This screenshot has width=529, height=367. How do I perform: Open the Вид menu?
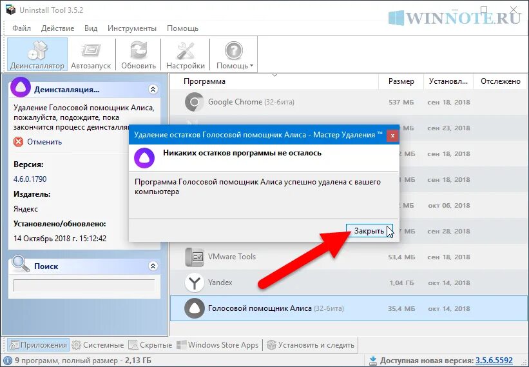pos(91,28)
